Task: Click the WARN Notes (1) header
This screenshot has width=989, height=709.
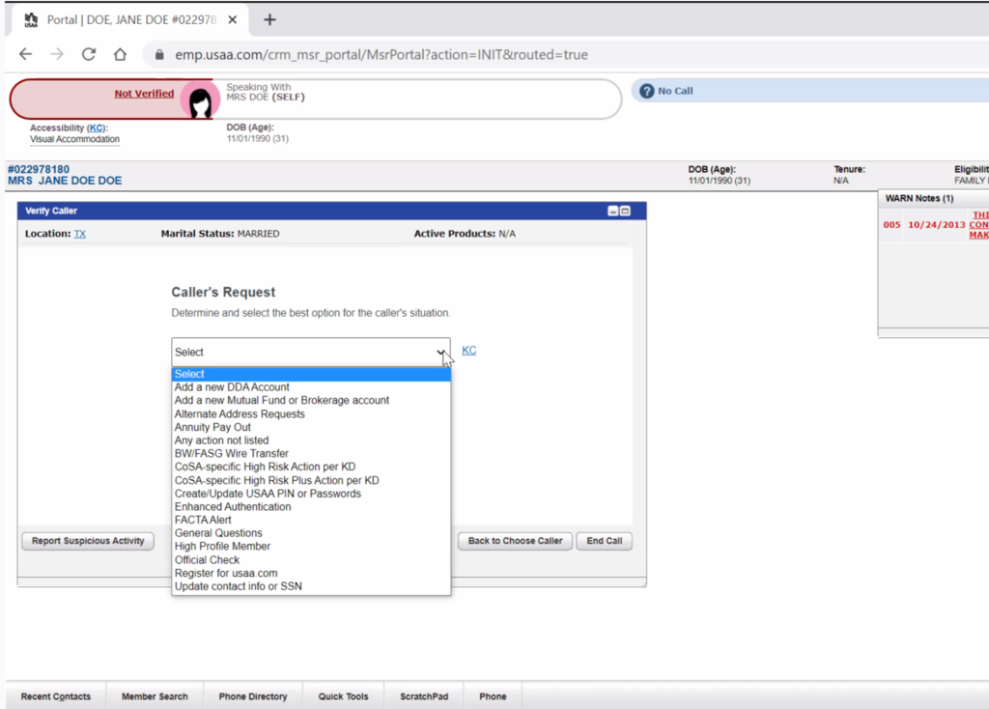Action: pyautogui.click(x=919, y=198)
